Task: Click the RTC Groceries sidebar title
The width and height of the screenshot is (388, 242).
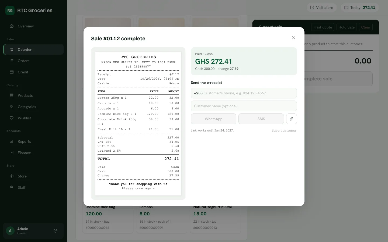Action: (x=35, y=10)
